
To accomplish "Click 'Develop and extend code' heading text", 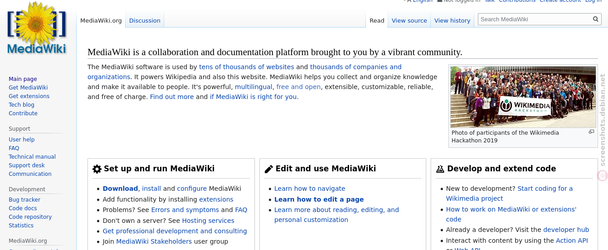I will [x=501, y=169].
